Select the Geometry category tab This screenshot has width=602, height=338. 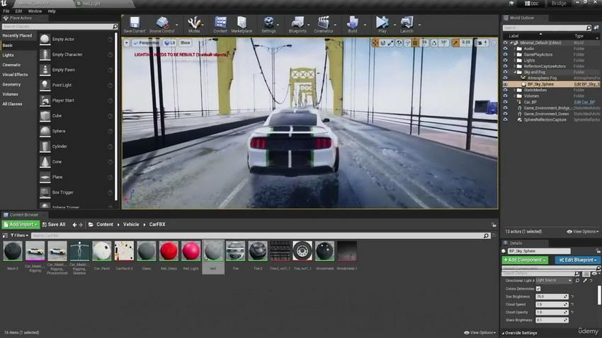pyautogui.click(x=11, y=84)
